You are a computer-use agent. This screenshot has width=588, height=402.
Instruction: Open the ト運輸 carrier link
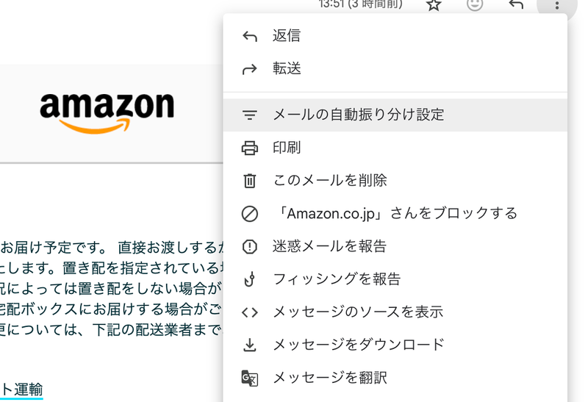(x=22, y=390)
